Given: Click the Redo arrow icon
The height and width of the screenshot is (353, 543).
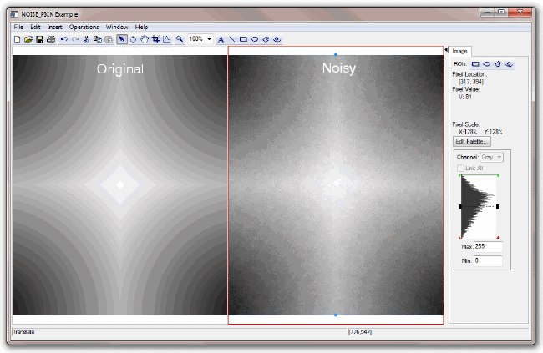Looking at the screenshot, I should (x=75, y=39).
